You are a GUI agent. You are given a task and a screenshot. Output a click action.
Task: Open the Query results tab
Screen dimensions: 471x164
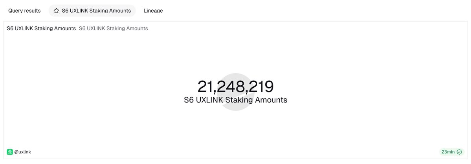pos(24,11)
